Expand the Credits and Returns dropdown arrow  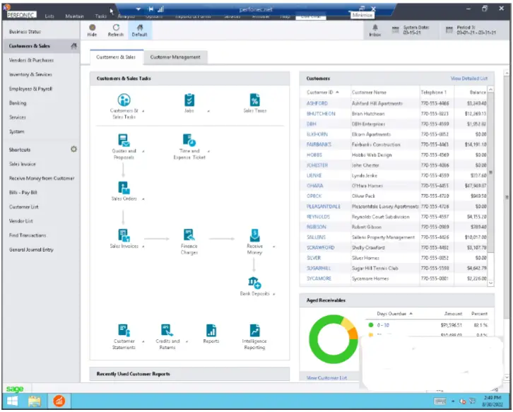click(187, 341)
